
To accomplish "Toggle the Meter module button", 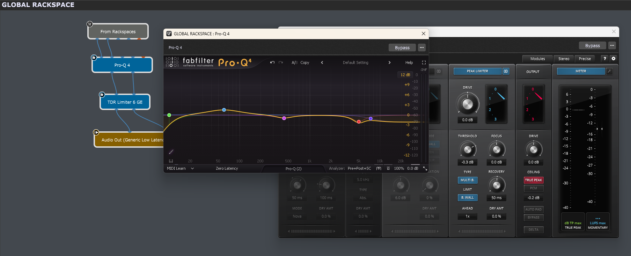I will [x=581, y=71].
